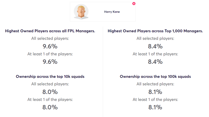Click 'At least 1 of the players' under top 100k
Image resolution: width=209 pixels, height=117 pixels.
(155, 100)
